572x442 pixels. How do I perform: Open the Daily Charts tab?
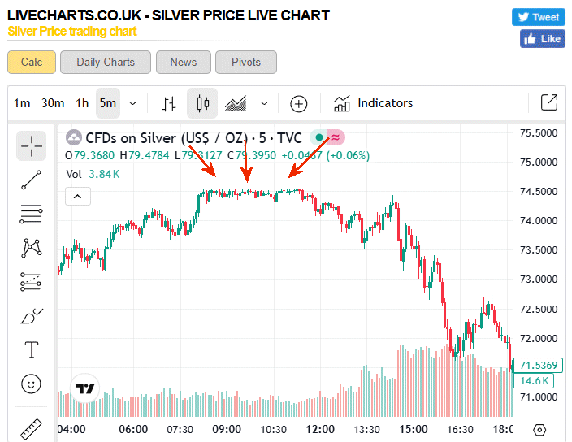pyautogui.click(x=106, y=62)
